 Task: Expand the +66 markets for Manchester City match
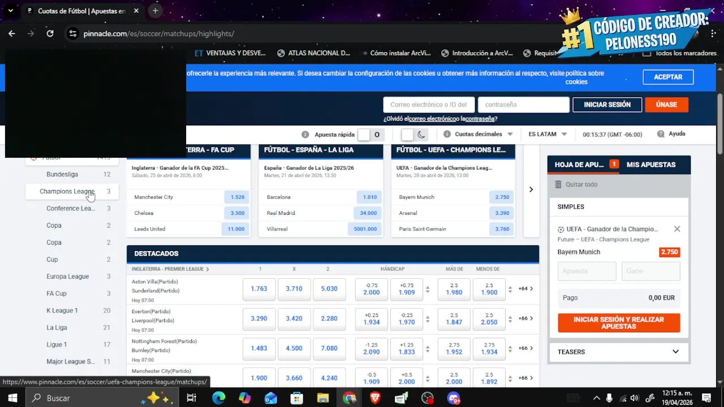coord(525,378)
